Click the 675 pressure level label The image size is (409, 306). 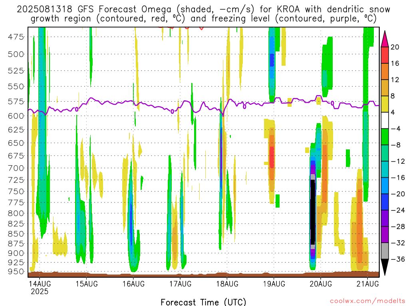tap(16, 156)
